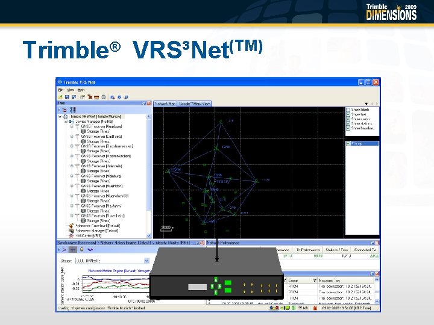Click the Storage Files icon under Augsburg receiver
This screenshot has width=434, height=325.
pos(83,131)
